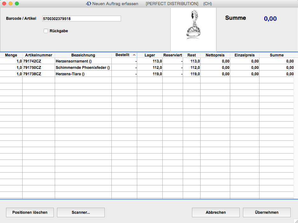The image size is (298, 223).
Task: Click the Einzelpreis column header
Action: tap(245, 55)
